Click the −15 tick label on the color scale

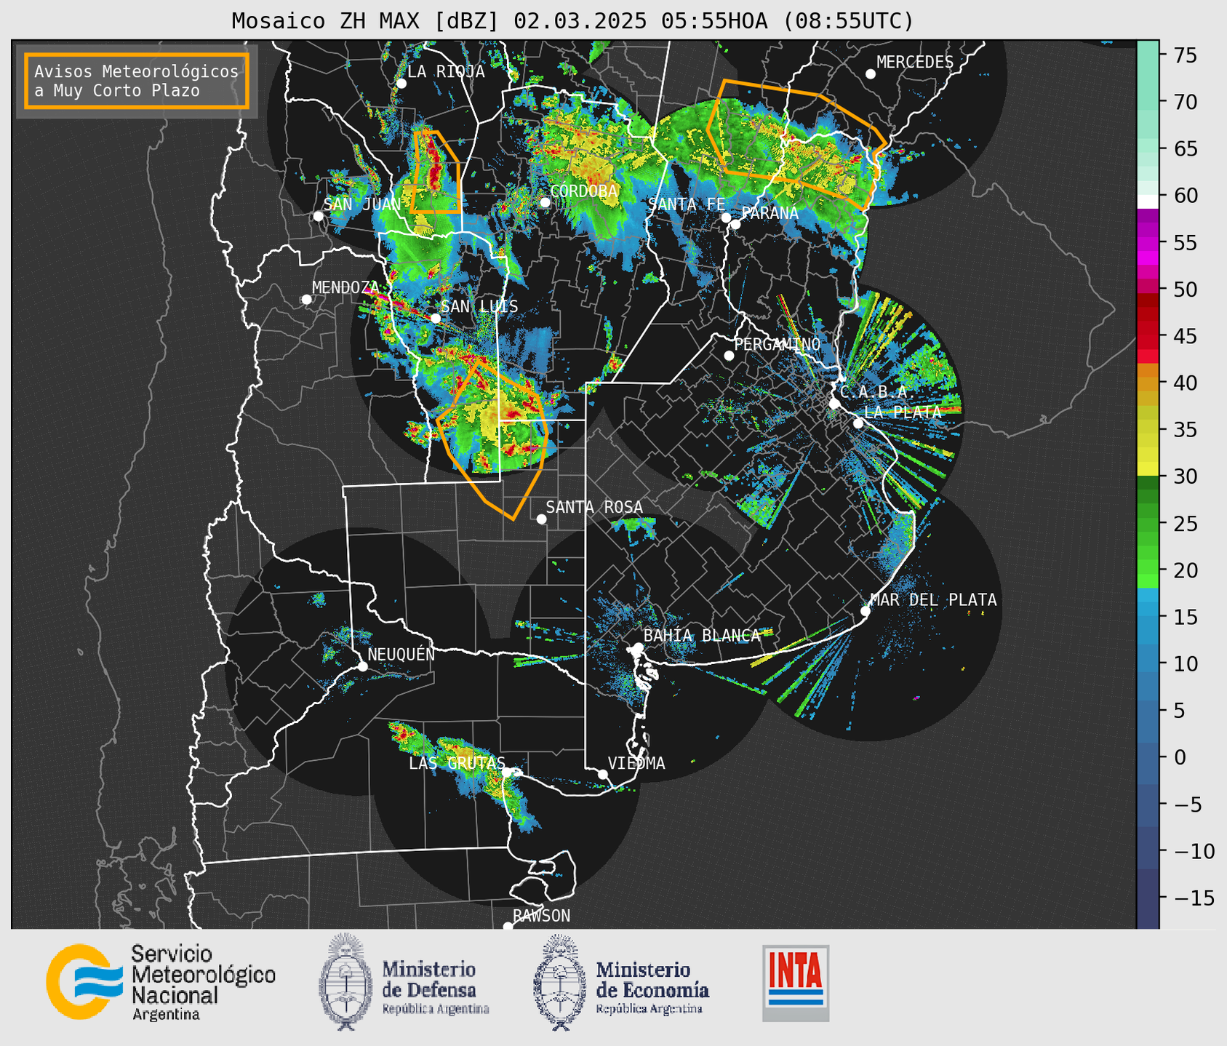[x=1194, y=897]
